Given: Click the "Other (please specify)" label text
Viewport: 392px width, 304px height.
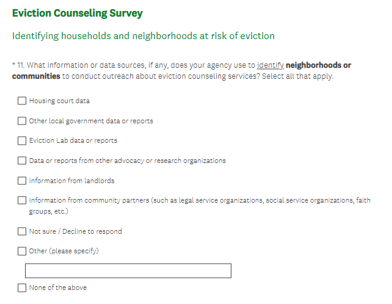Looking at the screenshot, I should tap(64, 251).
